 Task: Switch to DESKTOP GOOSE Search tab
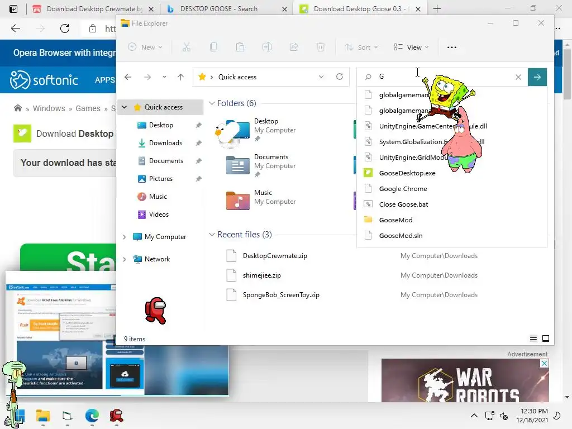tap(219, 9)
